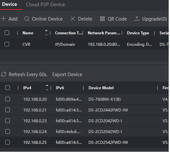
Task: Click Upgrade(0) button label
Action: 155,19
